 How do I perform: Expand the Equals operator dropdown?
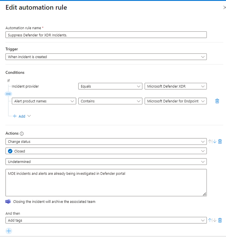tap(110, 86)
